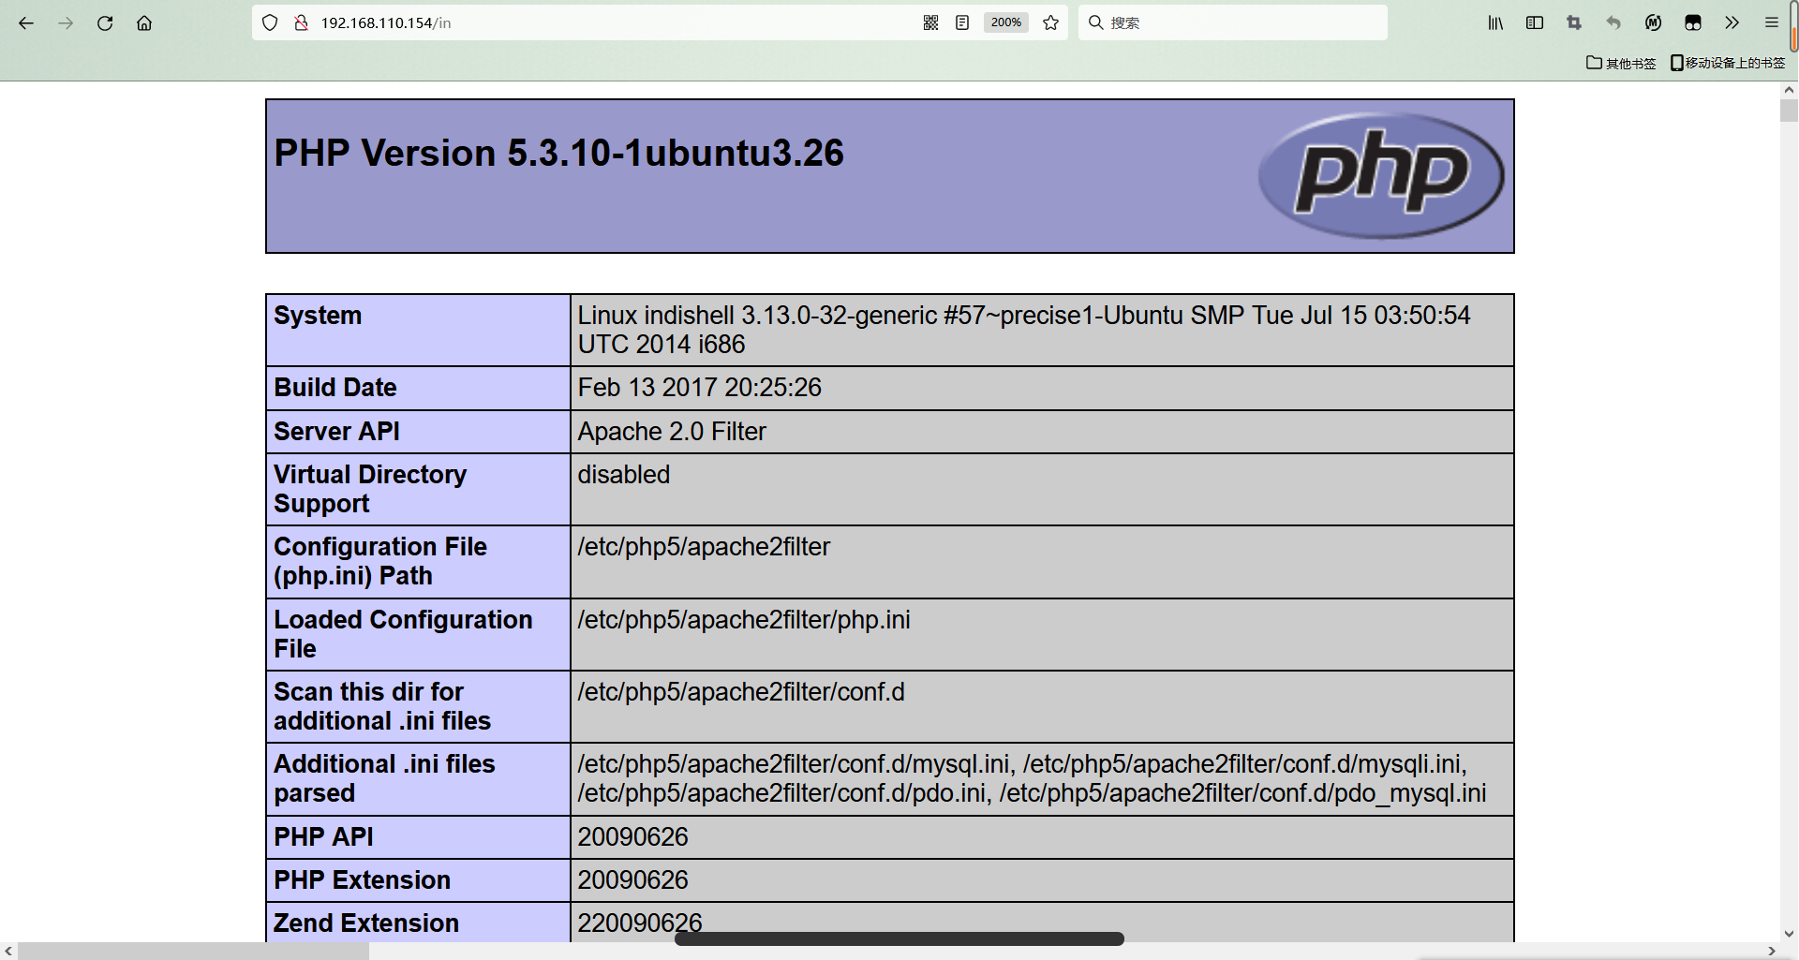Click the PHP API label
Screen dimensions: 1799x960
323,837
